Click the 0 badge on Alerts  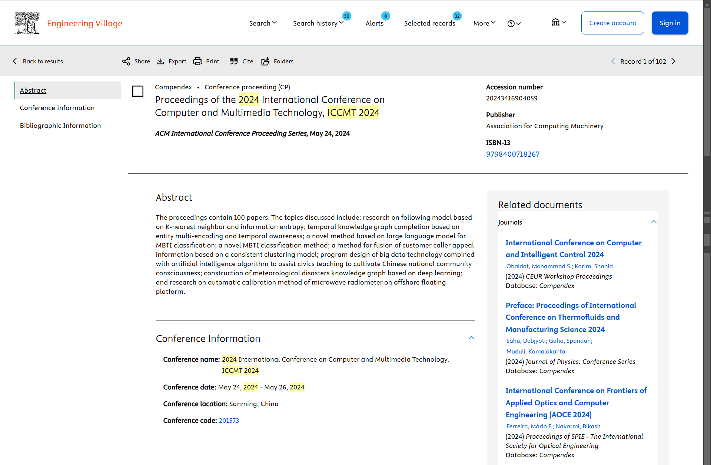(385, 16)
